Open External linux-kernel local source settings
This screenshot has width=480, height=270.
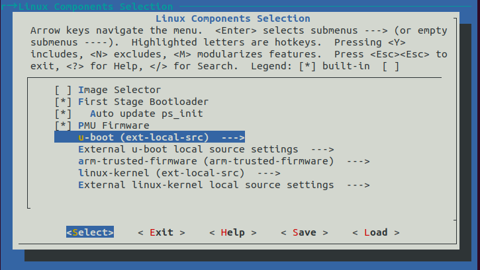pos(205,185)
